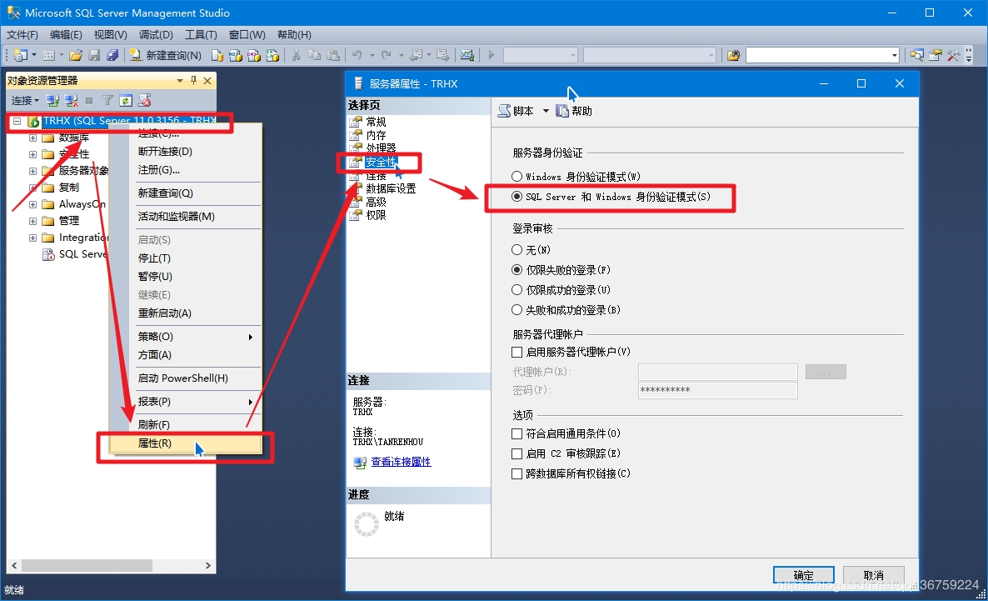Click the tools wrench icon in top-right toolbar
Viewport: 988px width, 601px height.
point(953,56)
